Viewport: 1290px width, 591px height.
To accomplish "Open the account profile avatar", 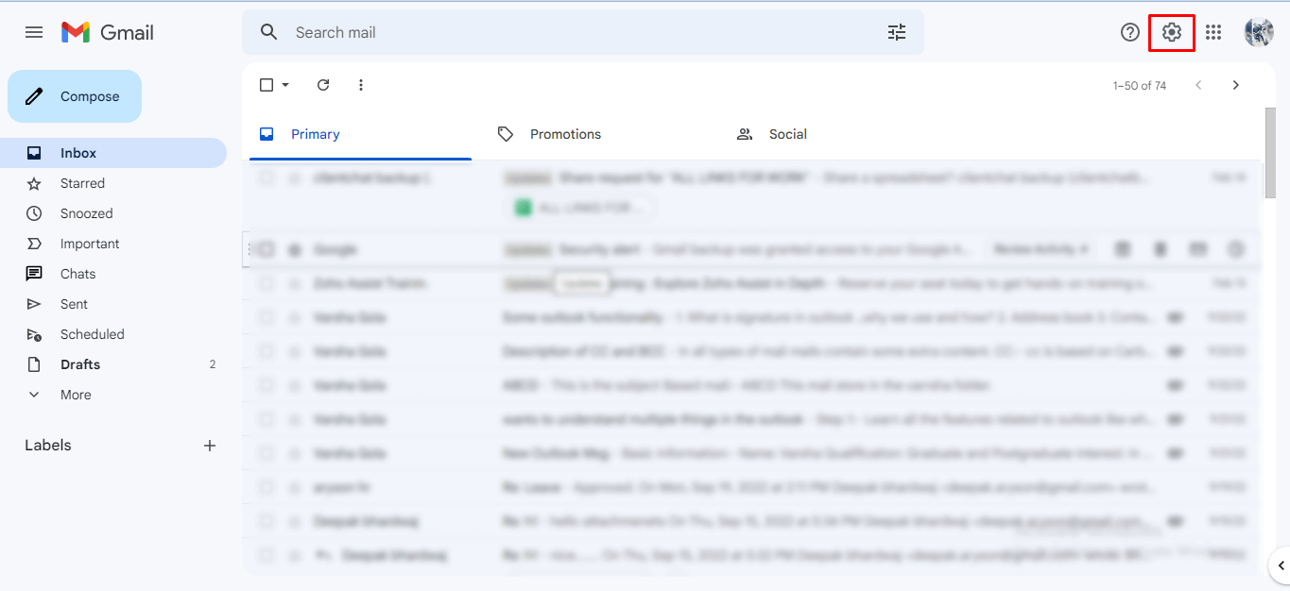I will 1259,32.
